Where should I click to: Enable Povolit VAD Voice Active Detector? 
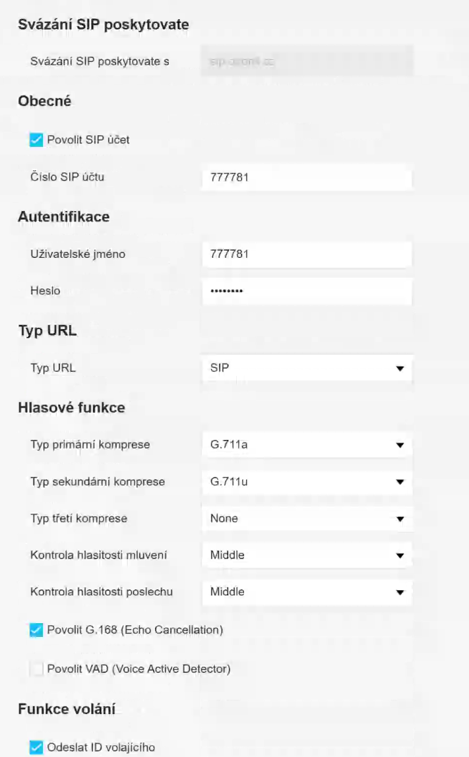coord(37,669)
